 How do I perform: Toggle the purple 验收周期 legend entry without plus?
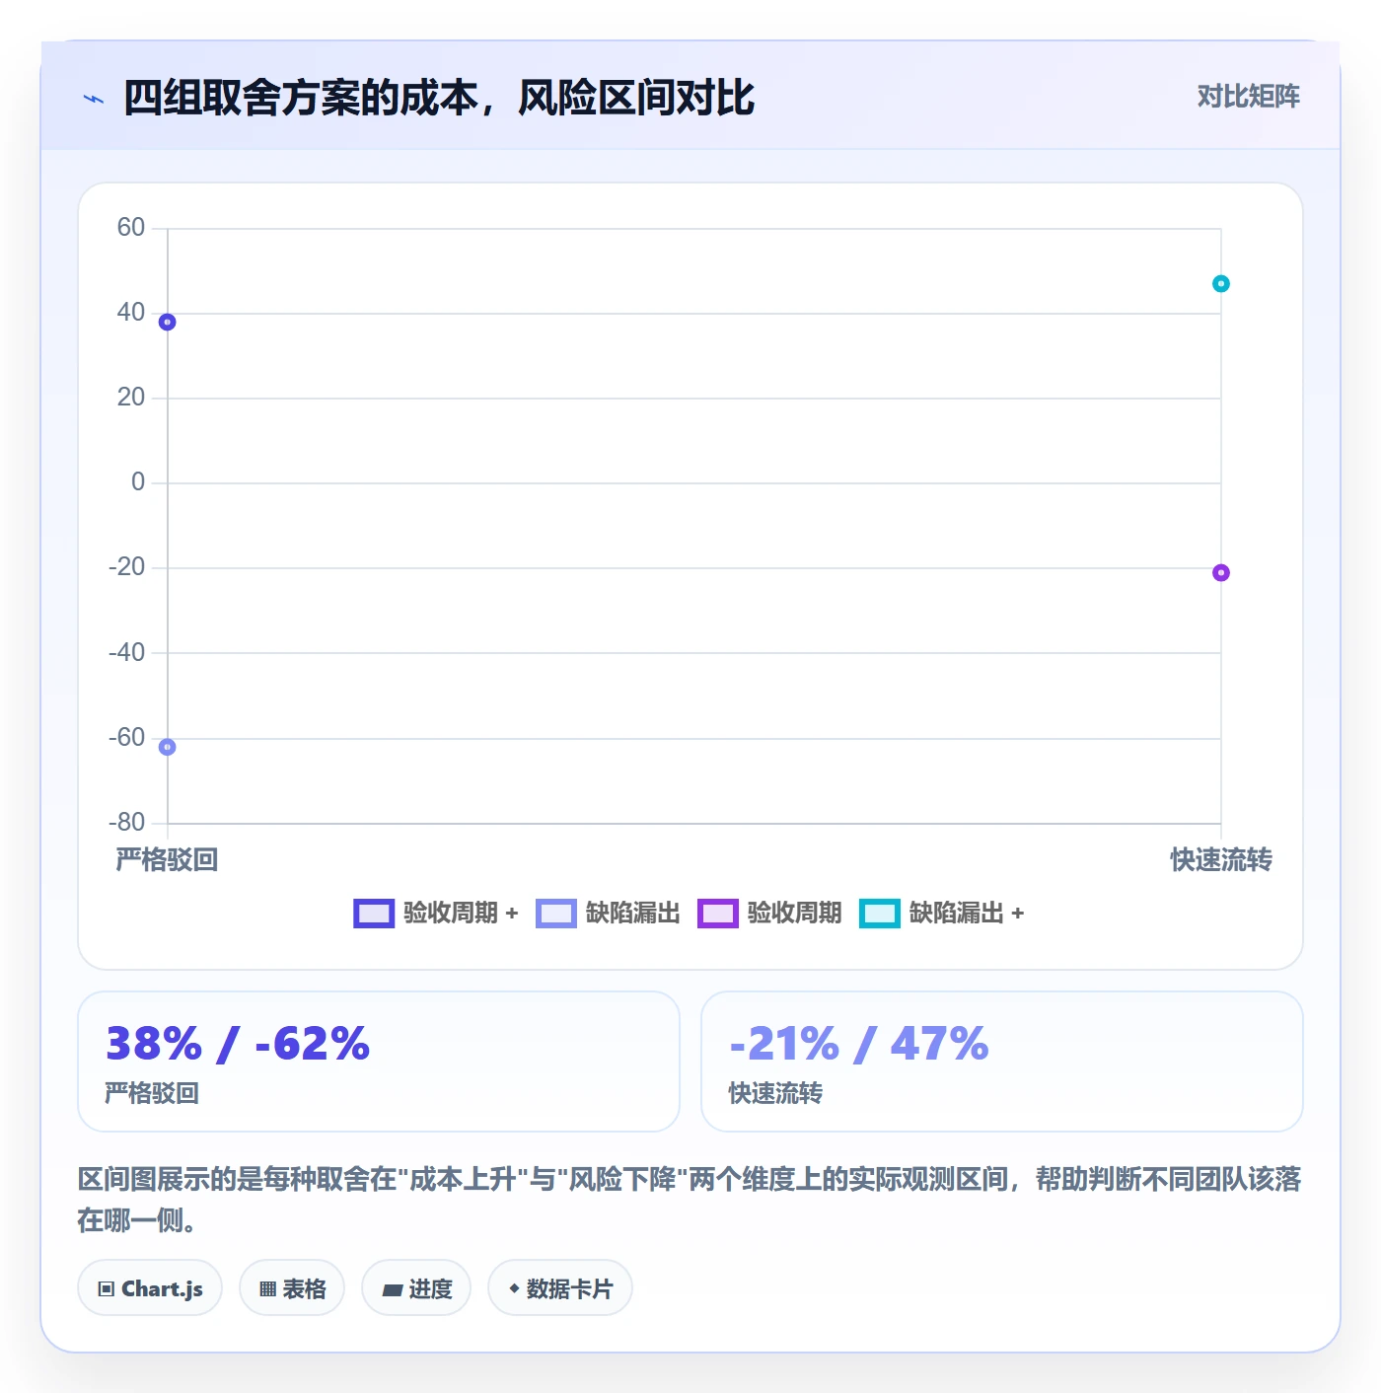point(769,914)
